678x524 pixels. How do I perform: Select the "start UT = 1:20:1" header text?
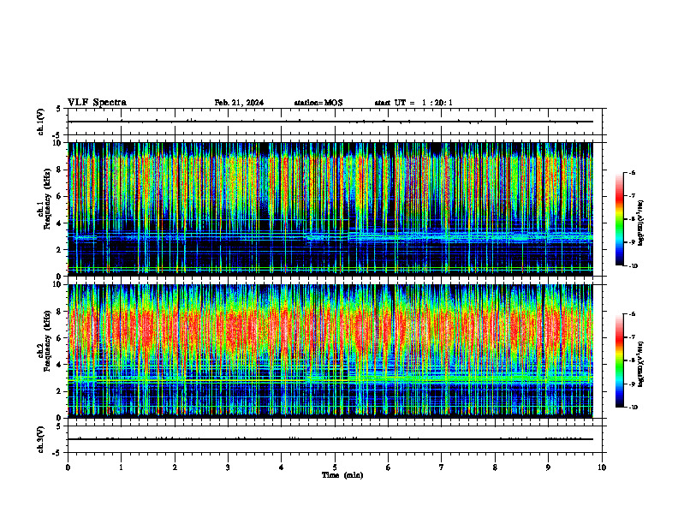point(413,103)
